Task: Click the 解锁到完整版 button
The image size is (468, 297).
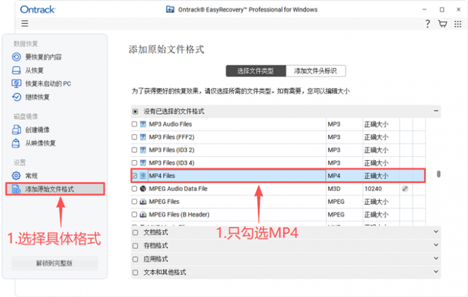Action: tap(54, 263)
